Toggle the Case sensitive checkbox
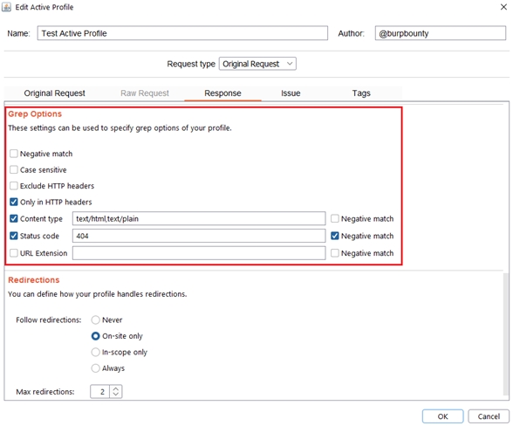The image size is (513, 426). (14, 169)
